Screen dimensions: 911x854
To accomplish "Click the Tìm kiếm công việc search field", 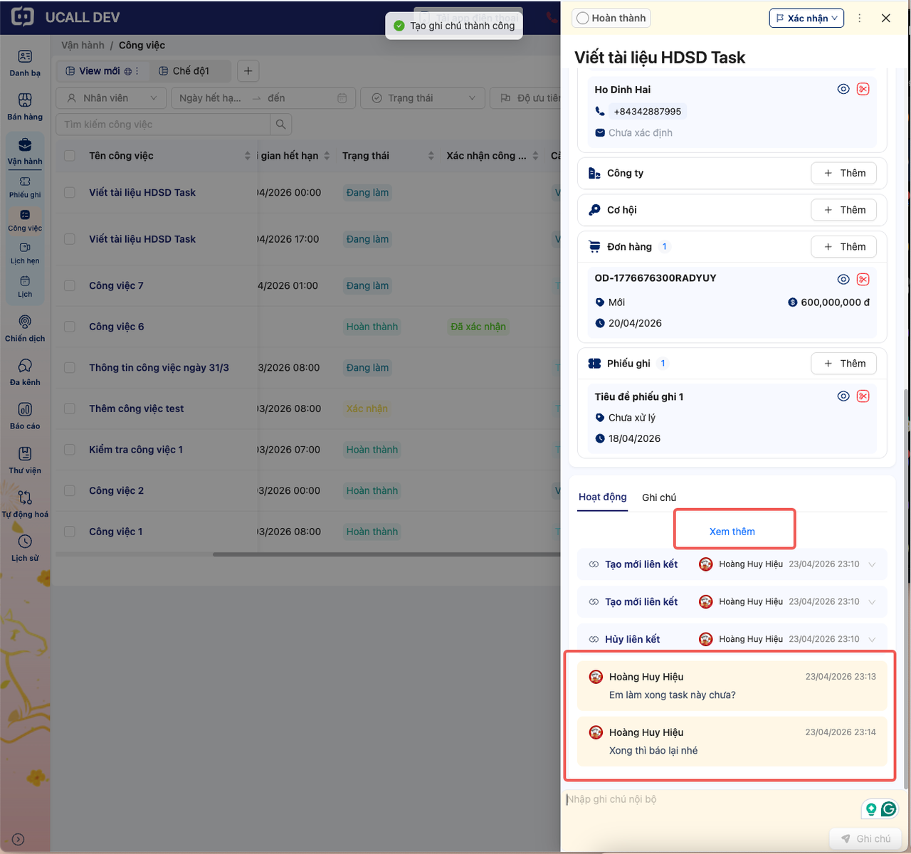I will [x=163, y=125].
